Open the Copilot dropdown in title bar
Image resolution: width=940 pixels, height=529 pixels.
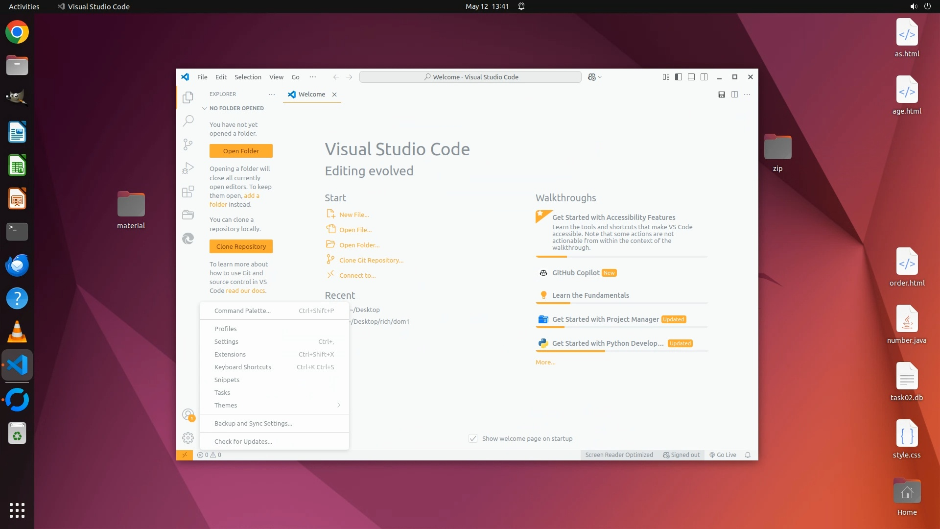click(595, 77)
